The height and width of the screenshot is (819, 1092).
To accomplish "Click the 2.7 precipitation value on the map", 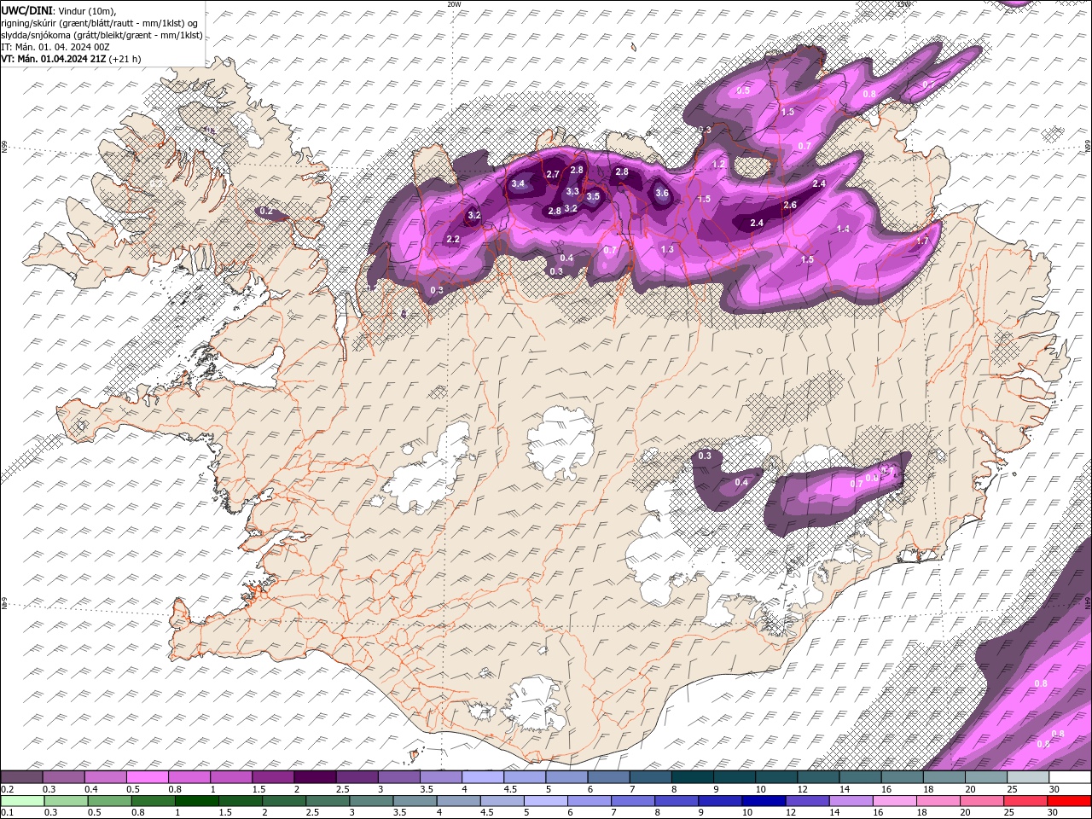I will 552,174.
